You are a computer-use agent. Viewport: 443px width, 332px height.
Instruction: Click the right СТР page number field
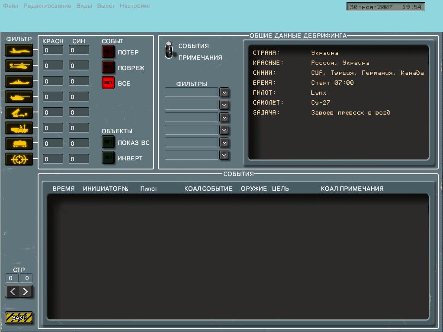26,278
